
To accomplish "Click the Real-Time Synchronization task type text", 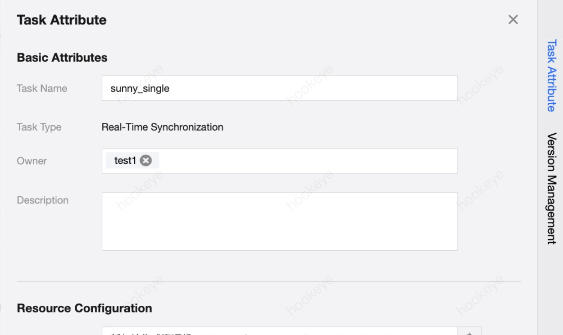I will tap(163, 127).
